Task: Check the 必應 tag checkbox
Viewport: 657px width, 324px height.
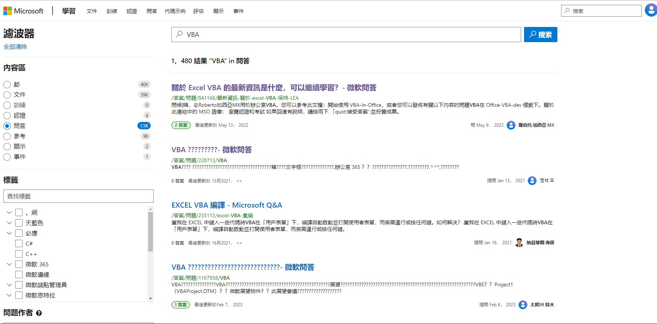Action: pyautogui.click(x=19, y=233)
